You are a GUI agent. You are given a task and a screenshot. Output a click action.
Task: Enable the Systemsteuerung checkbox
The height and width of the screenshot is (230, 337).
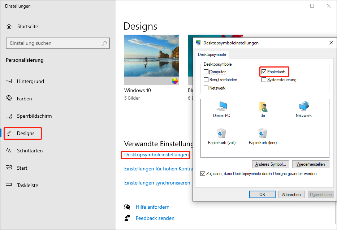click(x=264, y=80)
